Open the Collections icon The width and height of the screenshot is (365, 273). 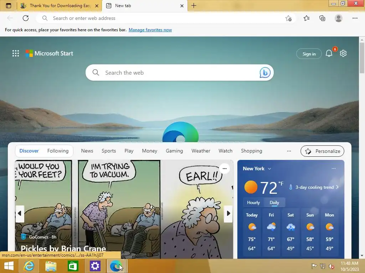pos(322,18)
